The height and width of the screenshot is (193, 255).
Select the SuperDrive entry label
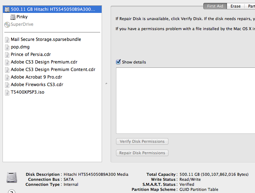tap(22, 24)
